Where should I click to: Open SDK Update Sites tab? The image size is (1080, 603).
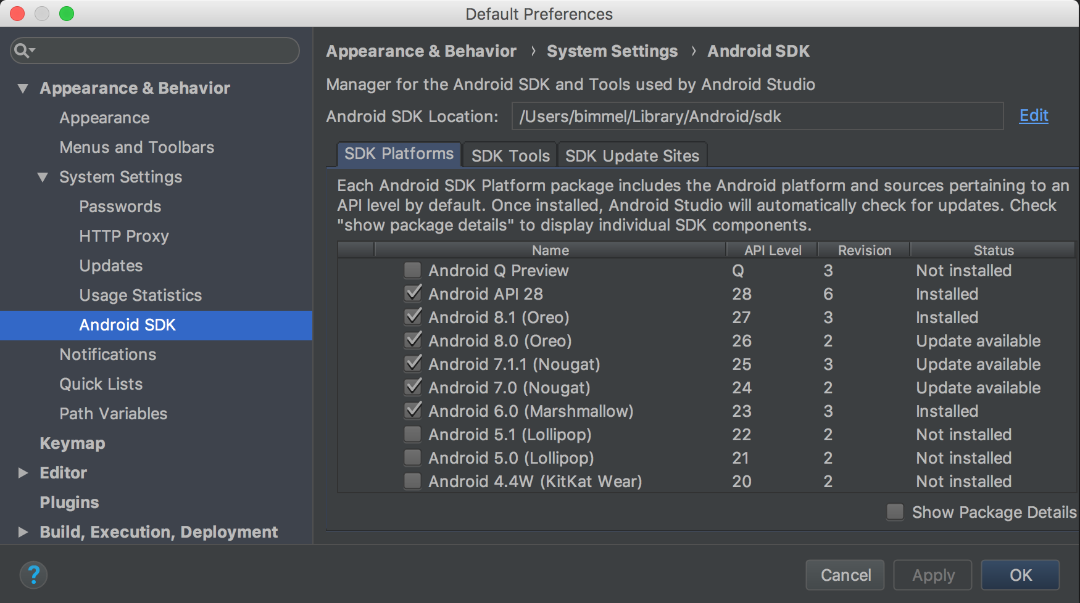(x=632, y=155)
